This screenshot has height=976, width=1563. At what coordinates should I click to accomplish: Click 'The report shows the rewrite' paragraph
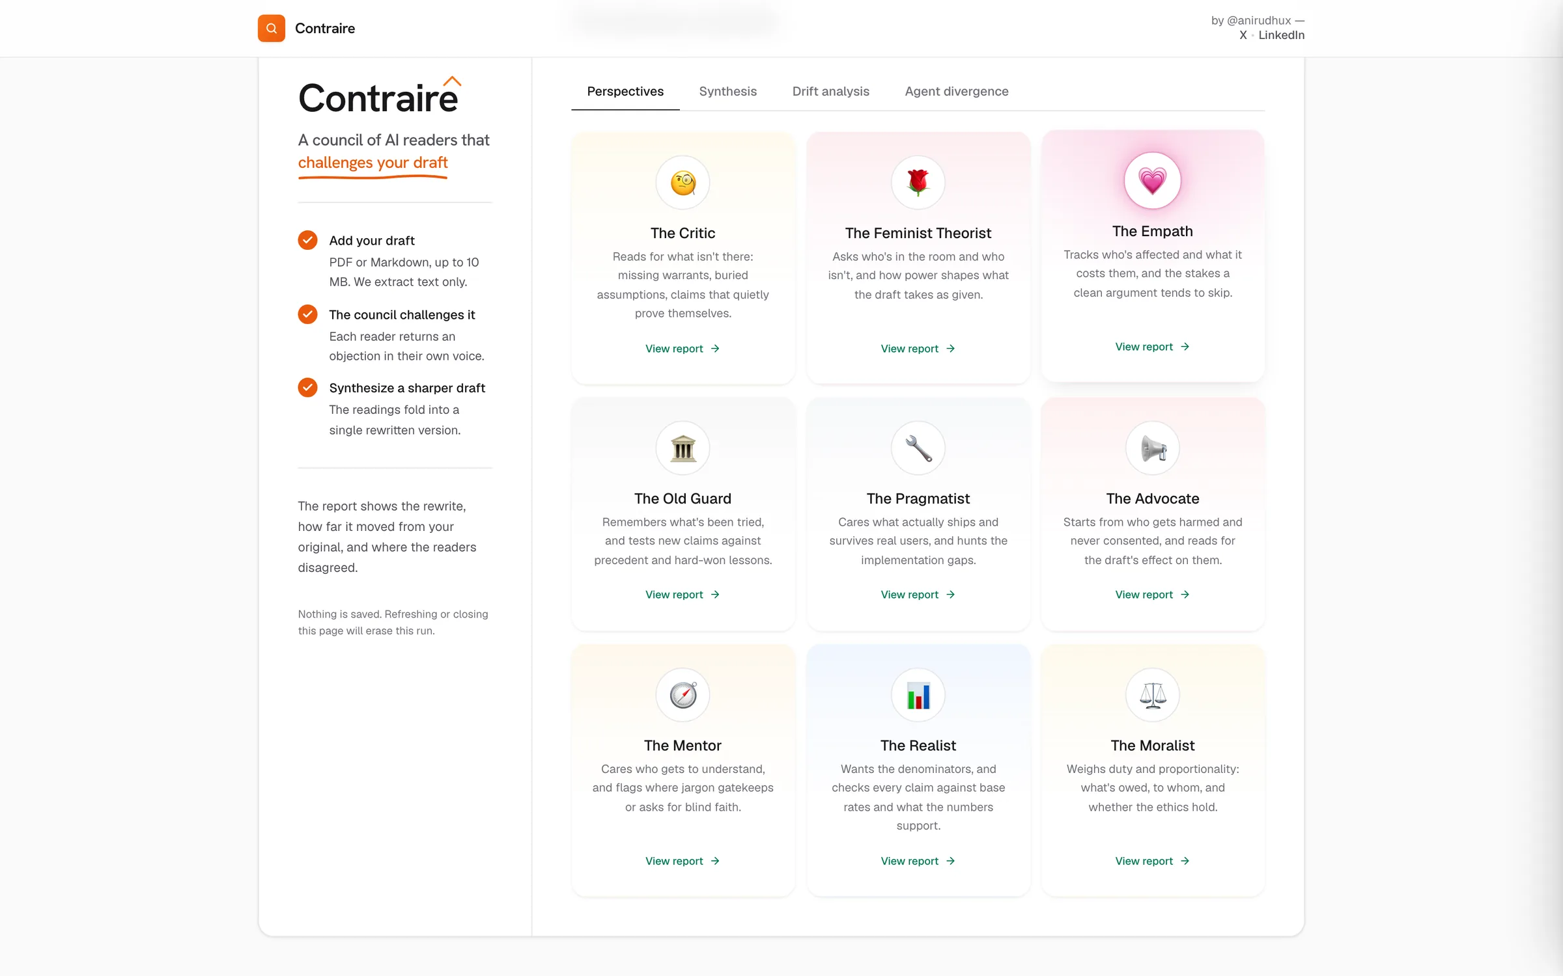tap(387, 537)
